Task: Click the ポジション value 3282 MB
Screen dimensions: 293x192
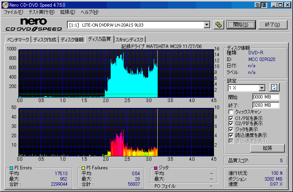Action: [273, 179]
